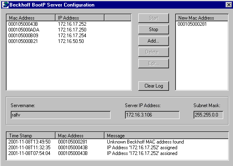Click IP address 172.16.17.252 in address list

tap(72, 24)
